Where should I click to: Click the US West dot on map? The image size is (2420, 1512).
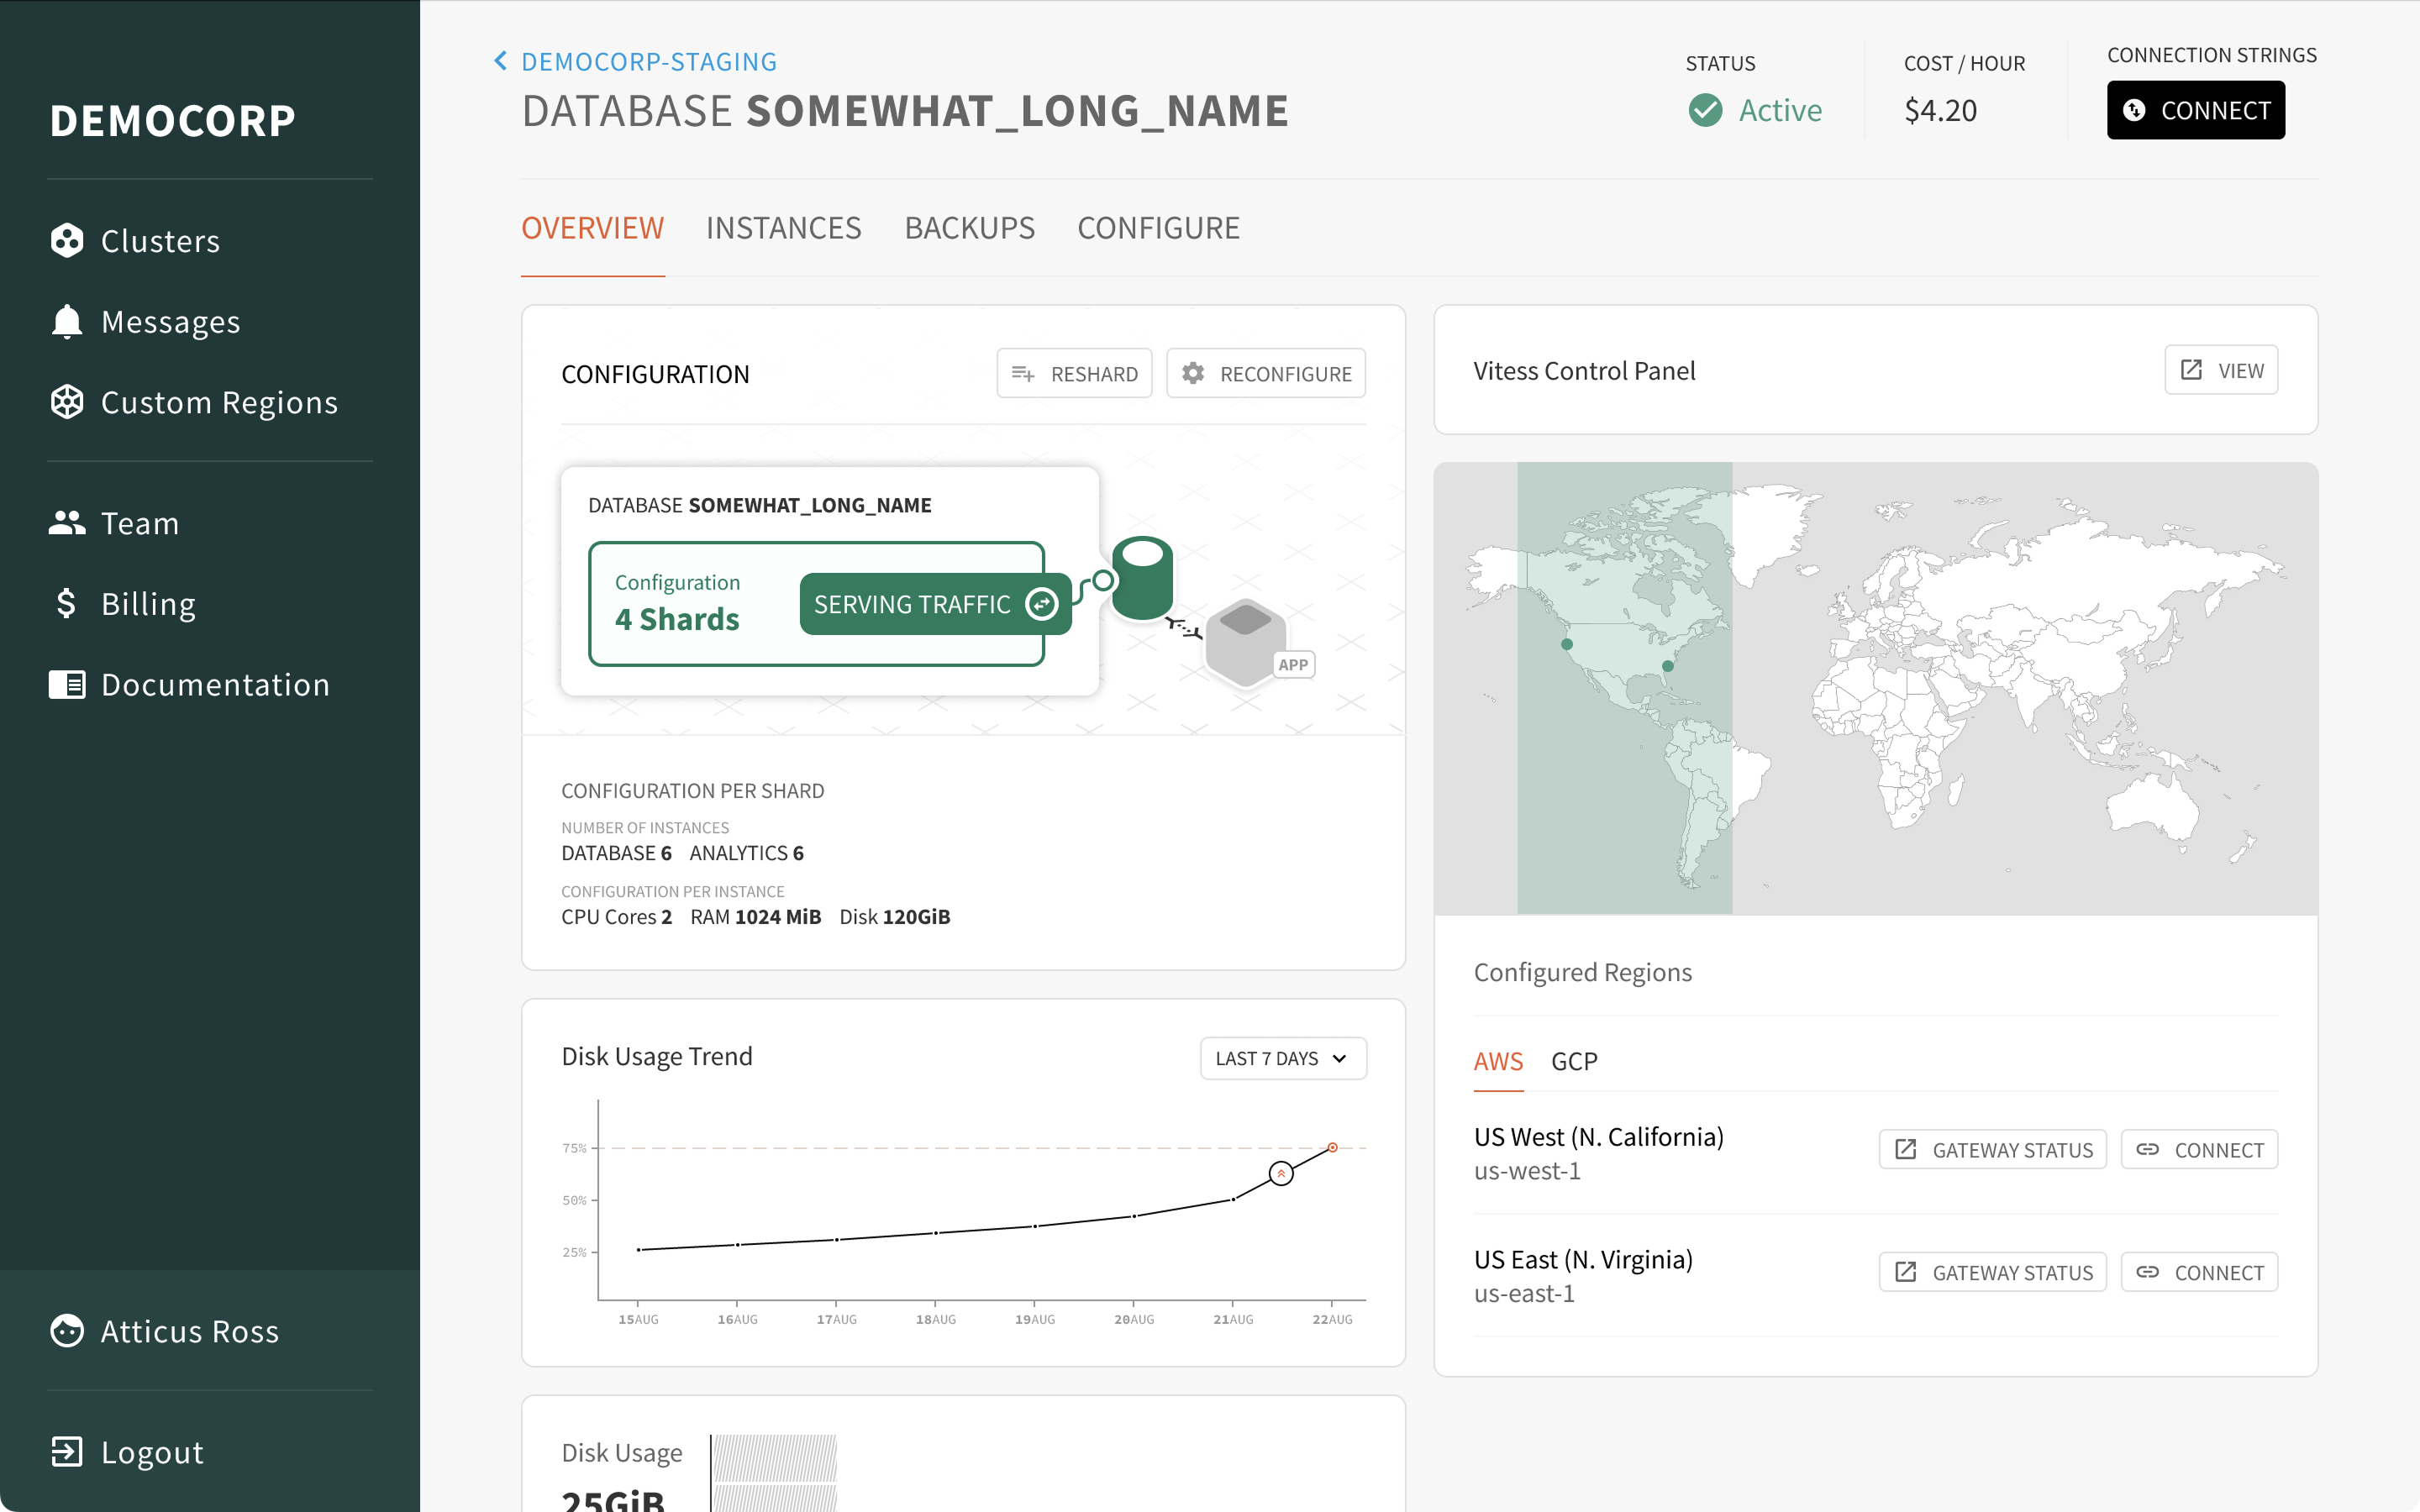coord(1567,645)
